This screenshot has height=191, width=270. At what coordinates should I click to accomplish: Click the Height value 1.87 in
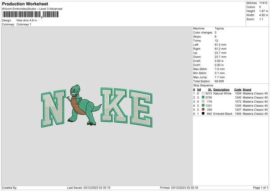click(x=264, y=11)
